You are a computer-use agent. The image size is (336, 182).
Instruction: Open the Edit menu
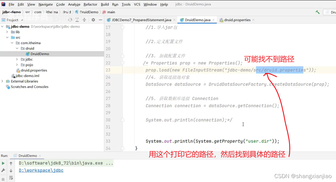pos(21,4)
